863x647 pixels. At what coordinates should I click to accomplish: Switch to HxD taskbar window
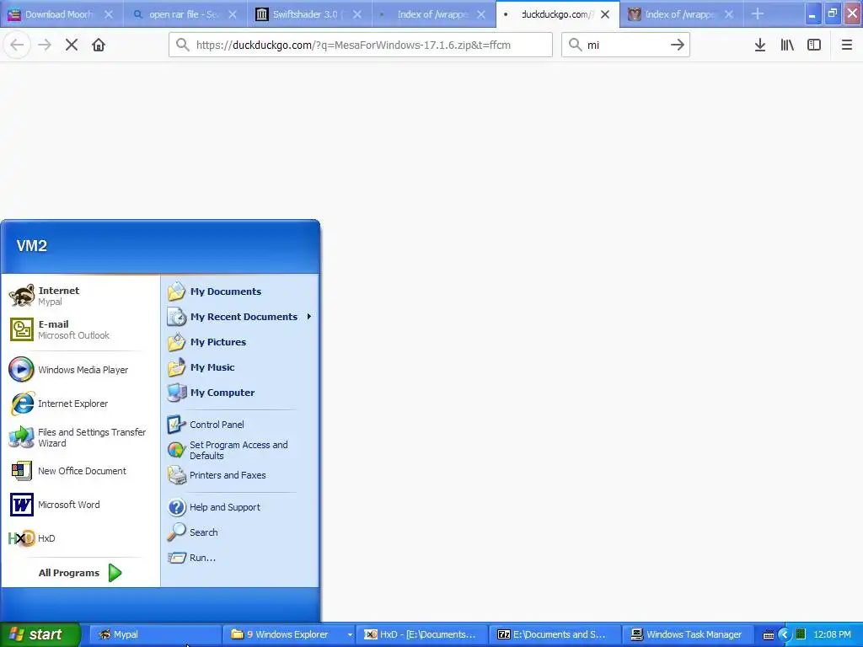pyautogui.click(x=422, y=634)
